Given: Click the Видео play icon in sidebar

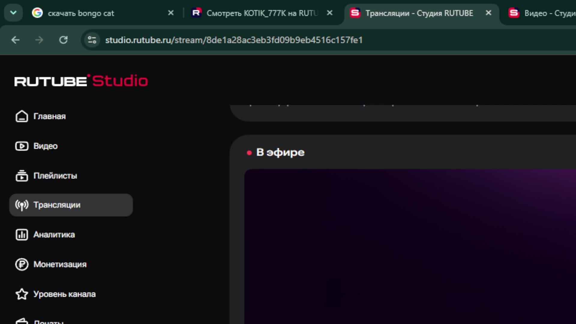Looking at the screenshot, I should point(22,146).
